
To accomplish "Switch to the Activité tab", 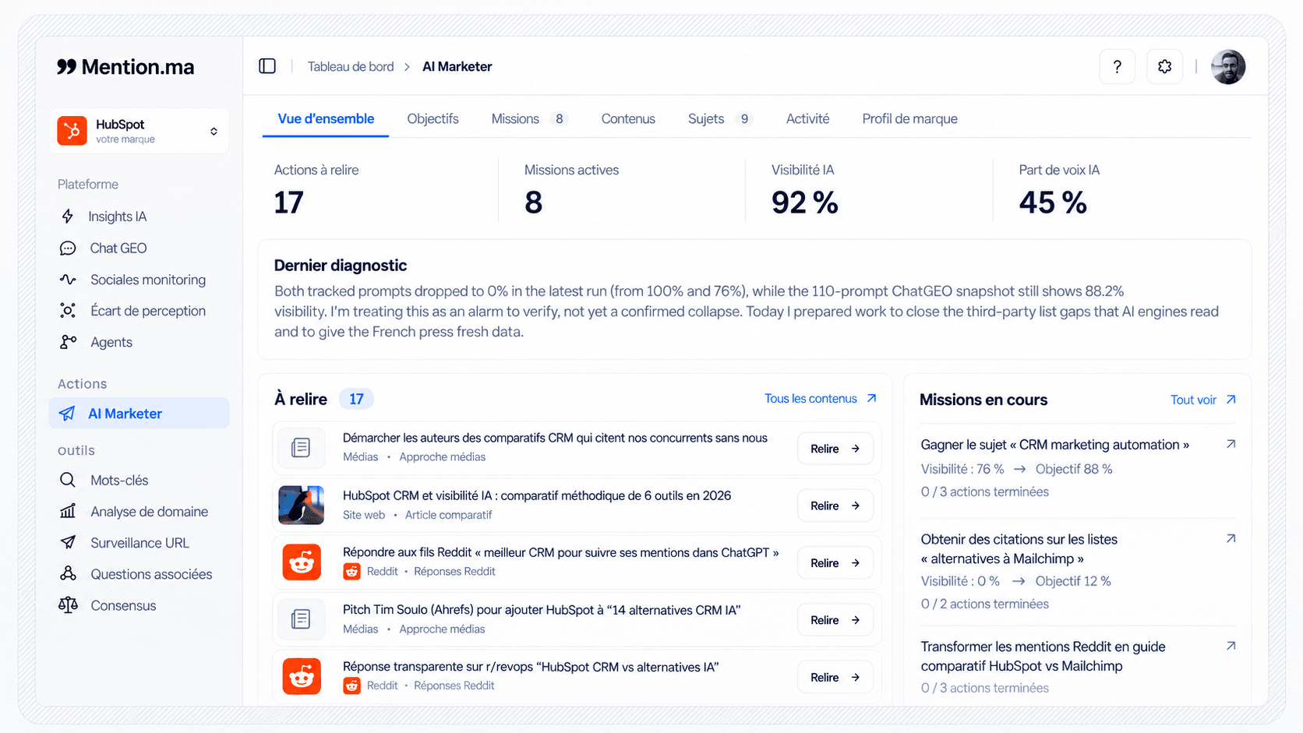I will 807,118.
